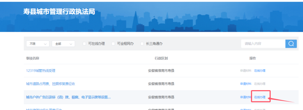Screen dimensions: 303x110
Task: Check the 长三角通办 filter box
Action: [142, 44]
